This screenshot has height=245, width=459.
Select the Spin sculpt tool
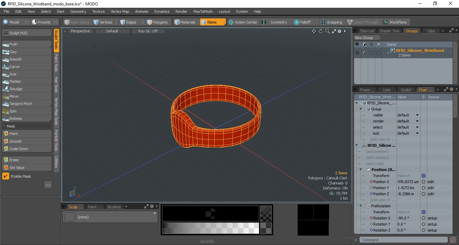pyautogui.click(x=27, y=111)
